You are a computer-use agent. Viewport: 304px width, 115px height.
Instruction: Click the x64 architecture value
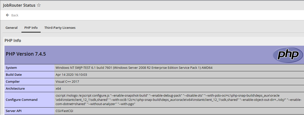coord(58,88)
